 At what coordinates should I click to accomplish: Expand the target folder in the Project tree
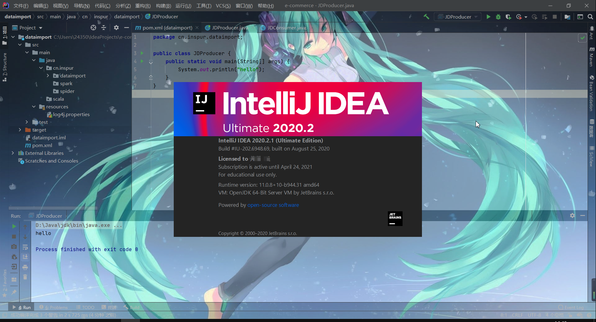pyautogui.click(x=20, y=130)
